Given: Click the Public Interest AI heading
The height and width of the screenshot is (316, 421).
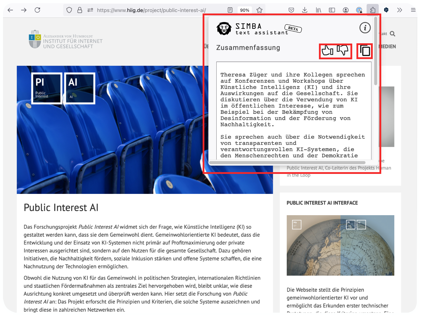Looking at the screenshot, I should pyautogui.click(x=61, y=207).
